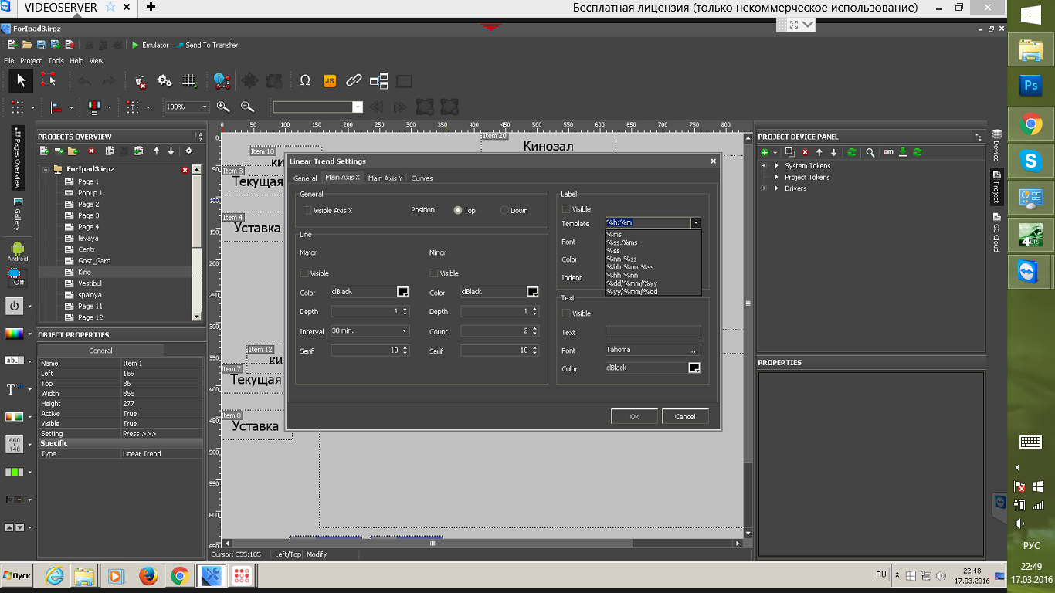Open the Project menu
The height and width of the screenshot is (593, 1055).
pos(31,60)
